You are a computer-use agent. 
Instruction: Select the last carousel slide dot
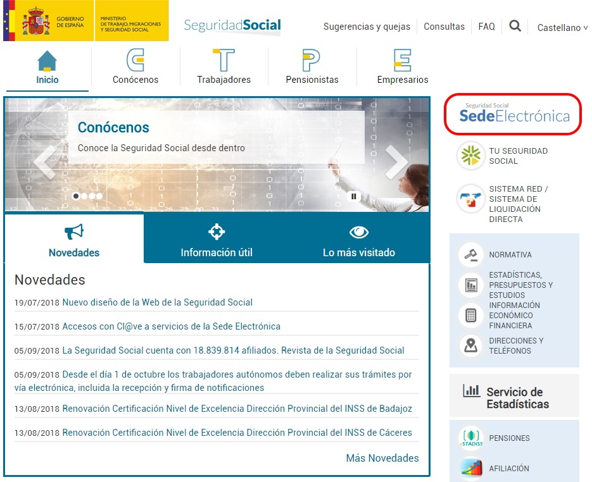(x=99, y=196)
